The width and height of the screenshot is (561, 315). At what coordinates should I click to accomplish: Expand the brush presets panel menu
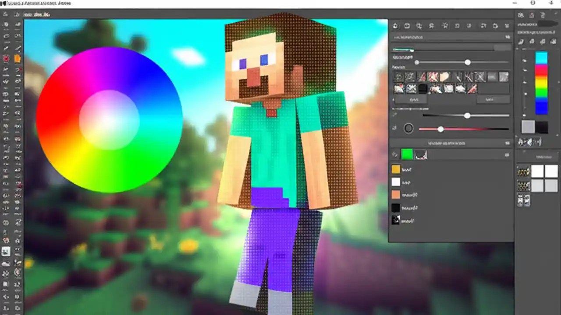[507, 37]
